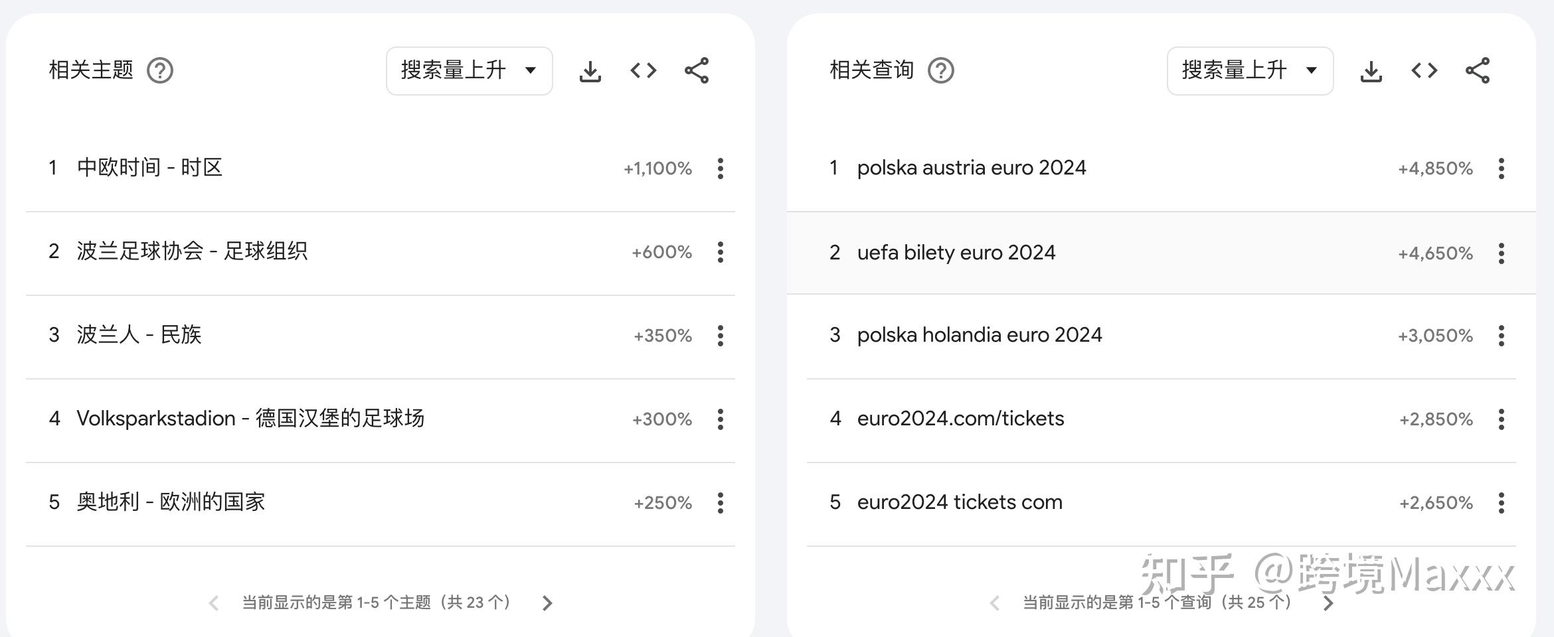Select the query uefa bilety euro 2024

click(x=956, y=252)
